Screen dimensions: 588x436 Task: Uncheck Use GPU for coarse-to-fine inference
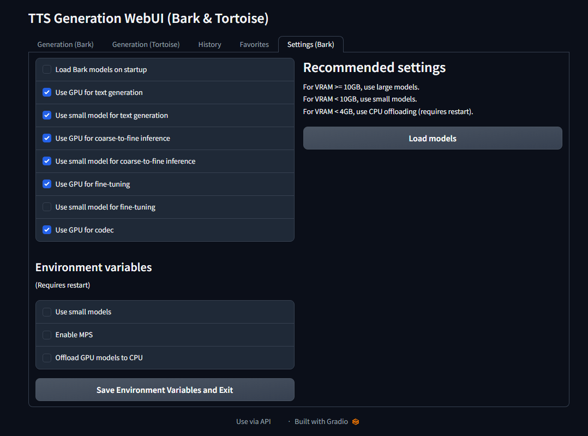47,138
